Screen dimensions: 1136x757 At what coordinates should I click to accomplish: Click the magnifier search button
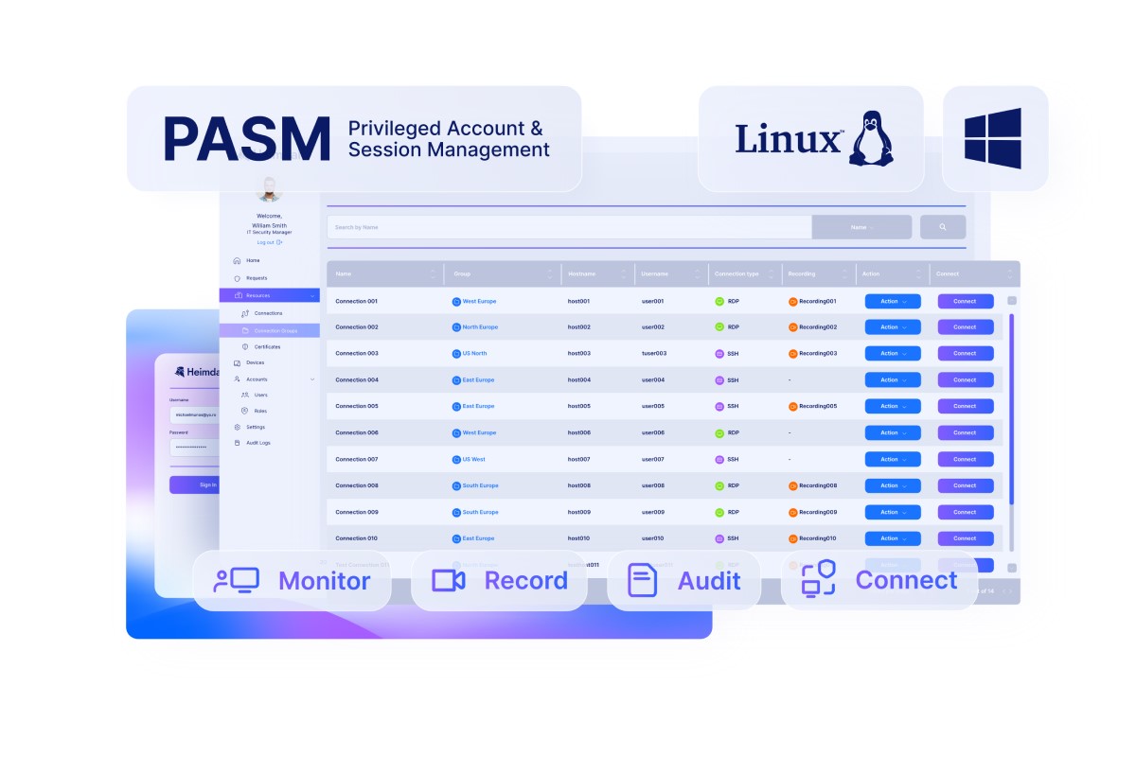click(x=942, y=227)
